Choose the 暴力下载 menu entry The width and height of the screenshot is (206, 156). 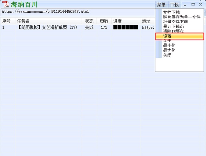click(x=173, y=26)
